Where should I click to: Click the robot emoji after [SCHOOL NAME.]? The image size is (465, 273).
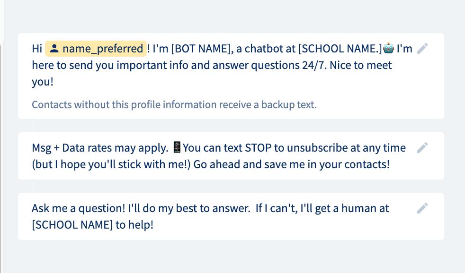(x=388, y=48)
